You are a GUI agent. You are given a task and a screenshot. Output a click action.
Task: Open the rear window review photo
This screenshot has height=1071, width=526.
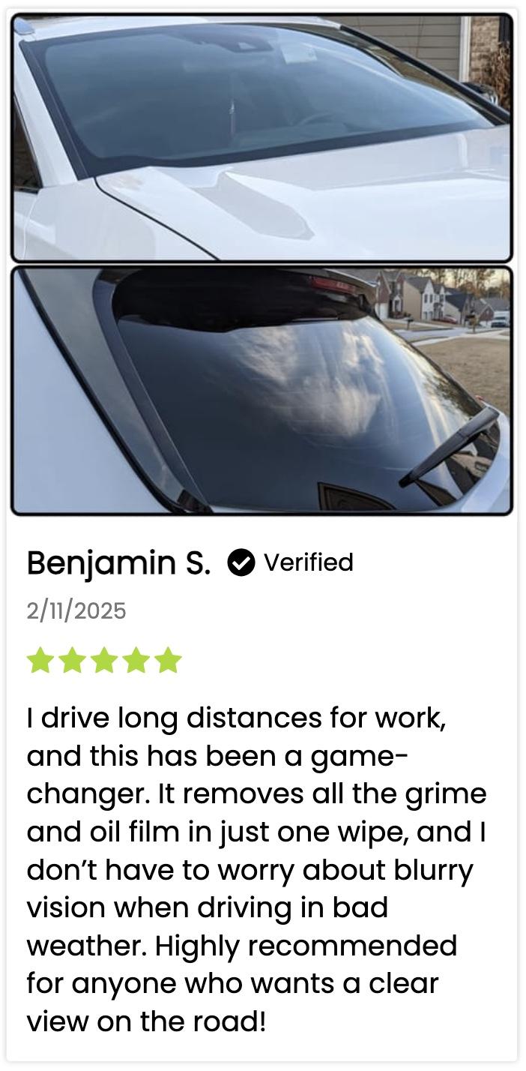tap(262, 390)
